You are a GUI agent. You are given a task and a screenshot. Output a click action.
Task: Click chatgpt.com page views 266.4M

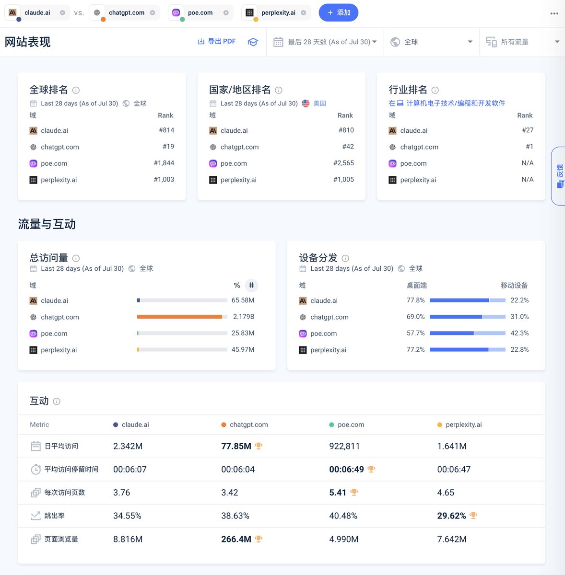tap(236, 539)
